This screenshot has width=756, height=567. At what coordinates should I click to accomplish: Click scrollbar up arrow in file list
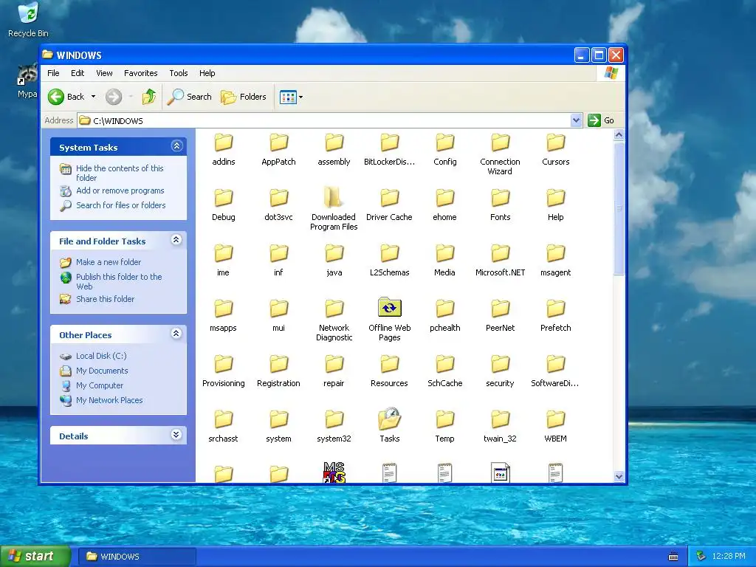tap(619, 135)
